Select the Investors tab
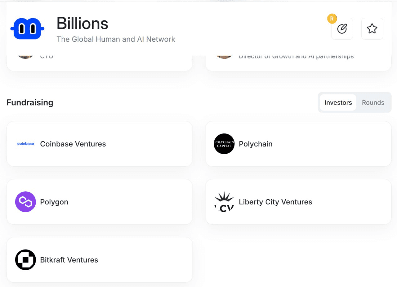397x287 pixels. coord(338,103)
